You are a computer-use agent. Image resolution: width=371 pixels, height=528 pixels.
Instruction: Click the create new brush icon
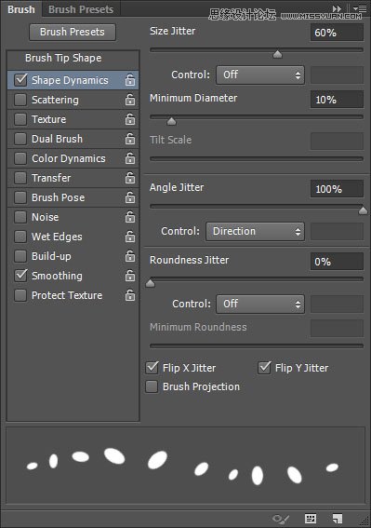point(337,519)
